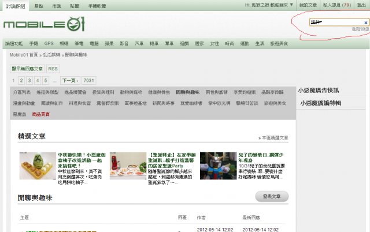
Task: Open the RSS feed button
Action: (x=53, y=69)
